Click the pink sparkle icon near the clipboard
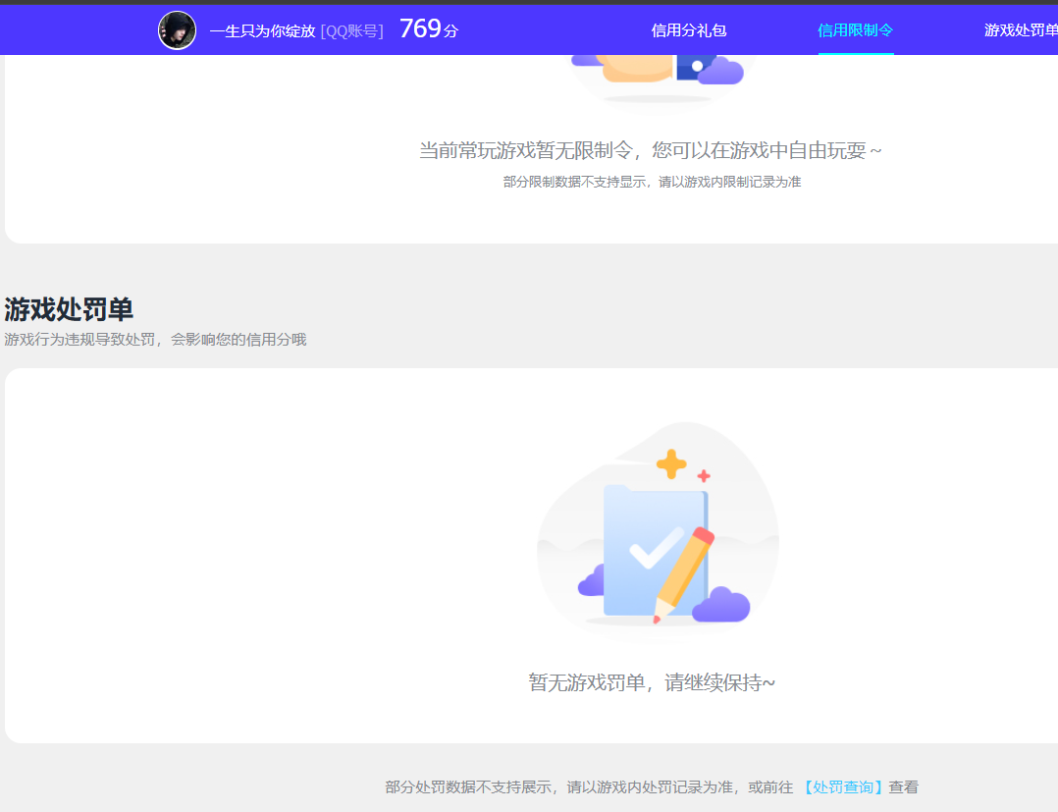The width and height of the screenshot is (1058, 812). pyautogui.click(x=704, y=476)
